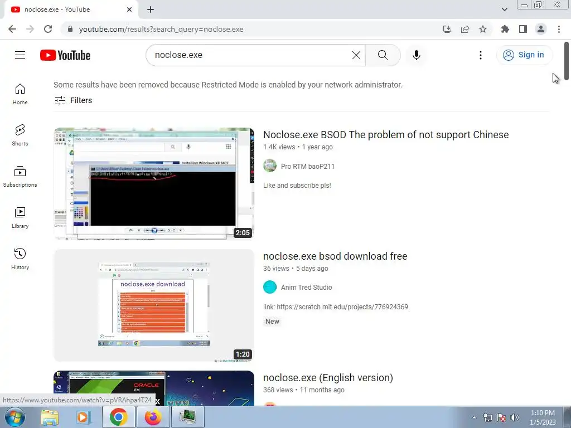Click Anim Tred Studio channel avatar
Image resolution: width=571 pixels, height=428 pixels.
[x=270, y=287]
